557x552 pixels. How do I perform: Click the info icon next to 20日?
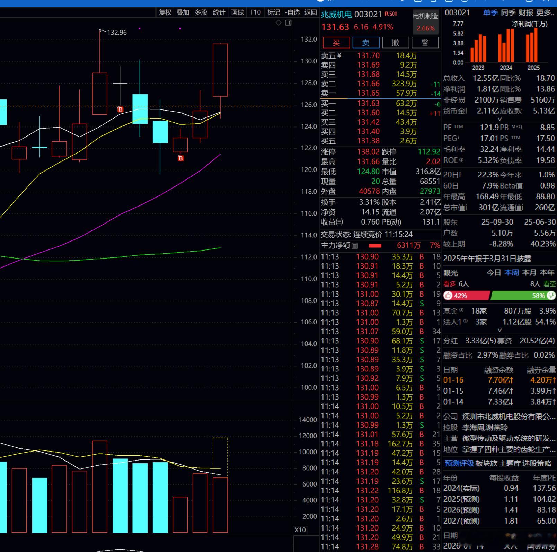pyautogui.click(x=459, y=175)
